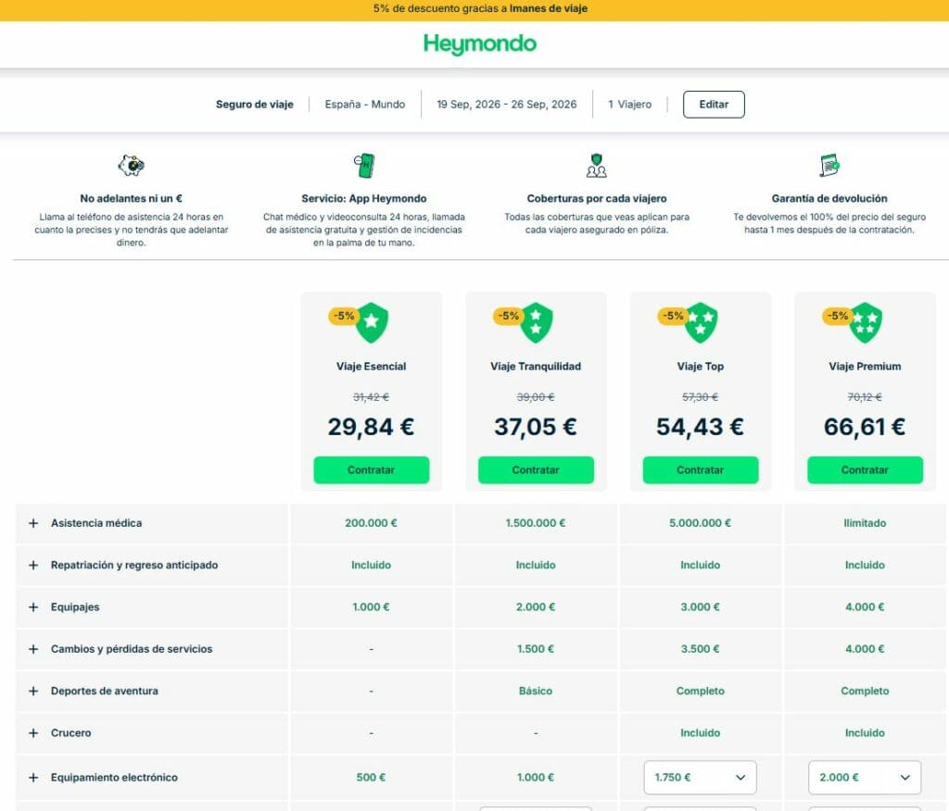Click the document icon above 'Garantía de devolución'

(x=829, y=165)
